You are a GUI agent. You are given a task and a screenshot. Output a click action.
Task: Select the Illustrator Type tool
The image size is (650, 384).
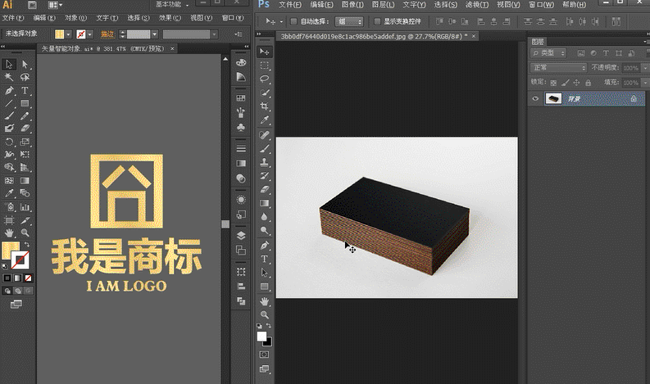(x=25, y=90)
